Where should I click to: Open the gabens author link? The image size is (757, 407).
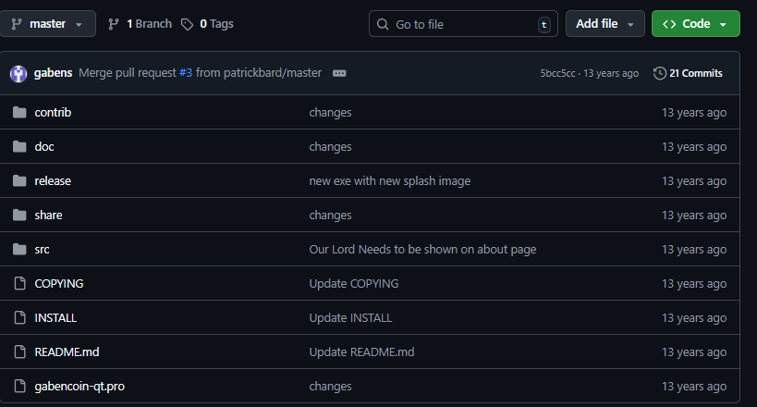click(53, 73)
